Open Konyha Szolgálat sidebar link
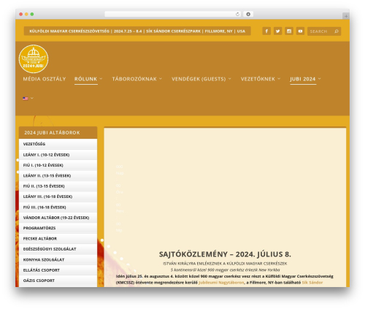365x309 pixels. point(58,260)
